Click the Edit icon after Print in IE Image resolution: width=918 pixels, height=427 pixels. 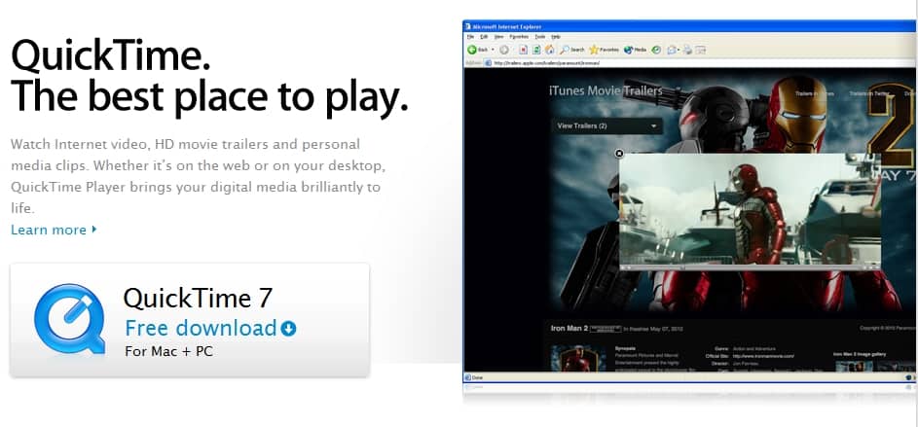(700, 50)
